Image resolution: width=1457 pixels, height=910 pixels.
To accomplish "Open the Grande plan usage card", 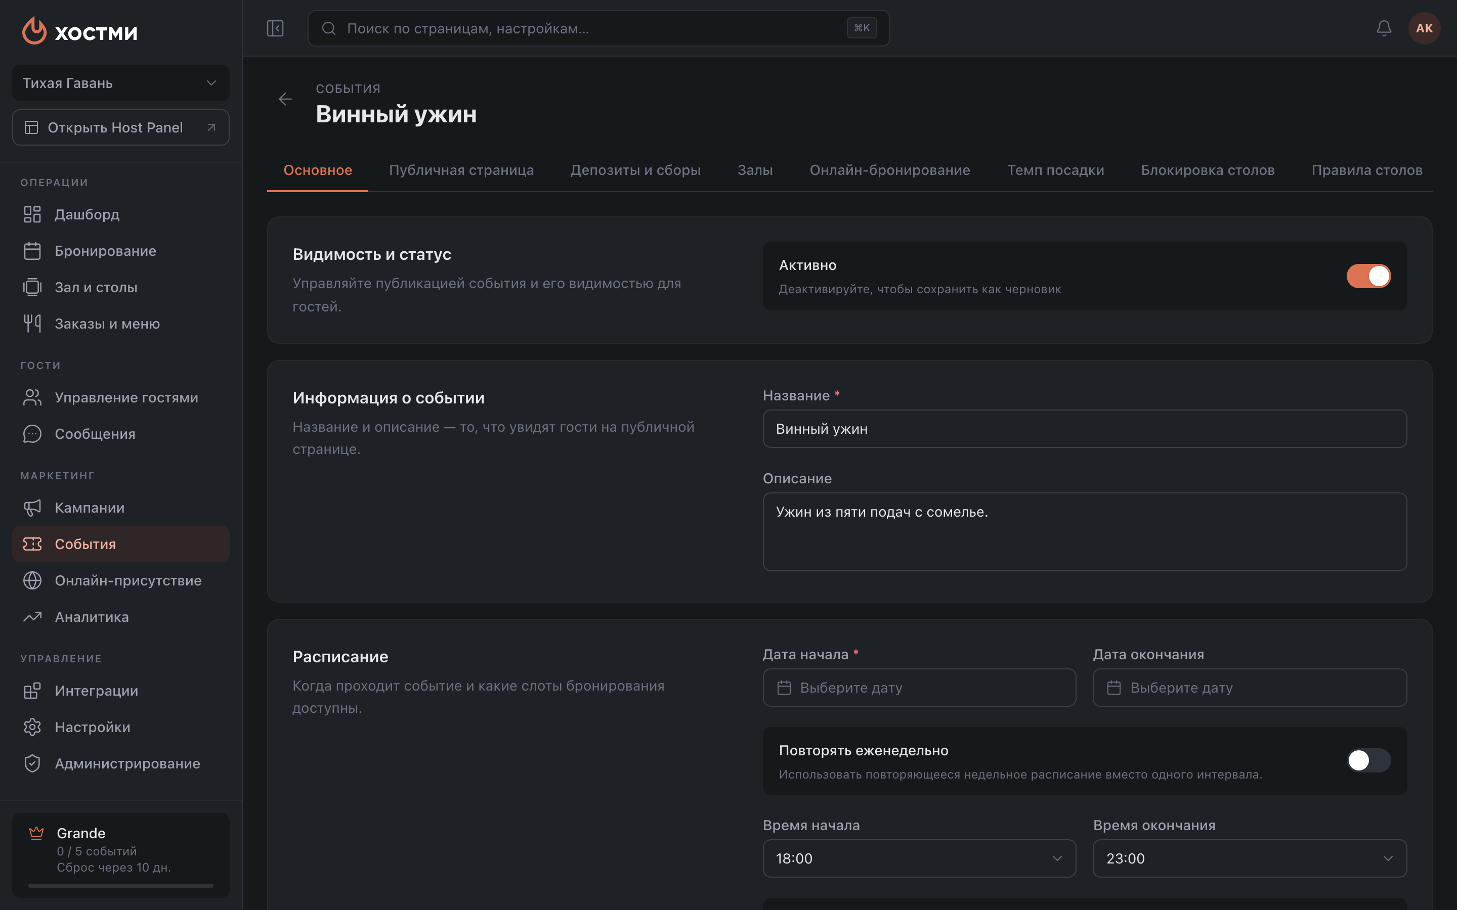I will 120,854.
